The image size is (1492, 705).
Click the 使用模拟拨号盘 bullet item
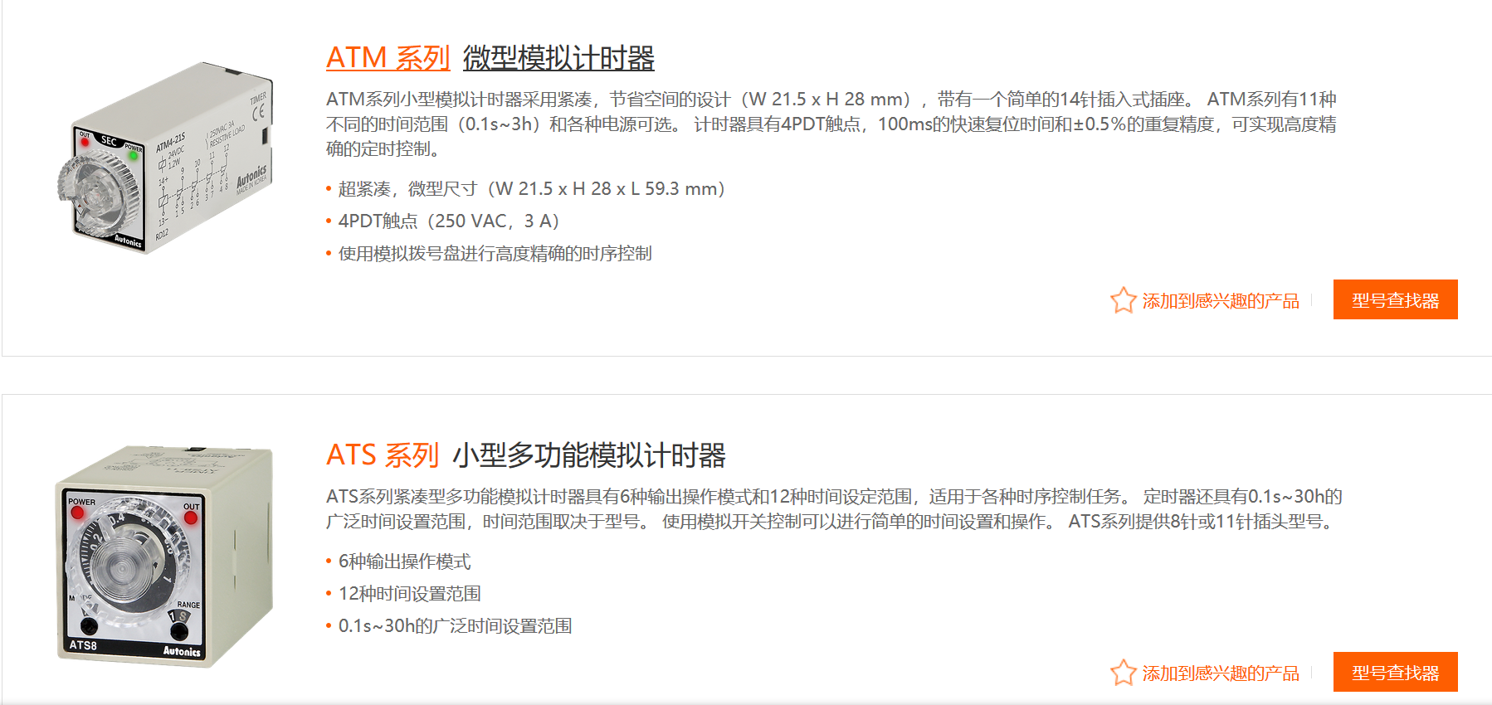click(x=495, y=254)
